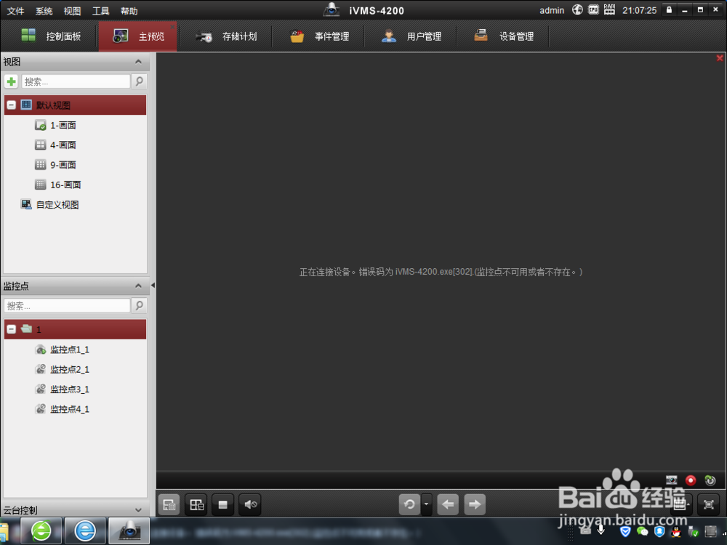Viewport: 727px width, 545px height.
Task: Click the connection error message text
Action: (441, 272)
